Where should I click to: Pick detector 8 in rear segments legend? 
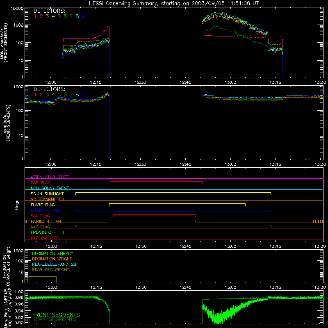[x=77, y=95]
